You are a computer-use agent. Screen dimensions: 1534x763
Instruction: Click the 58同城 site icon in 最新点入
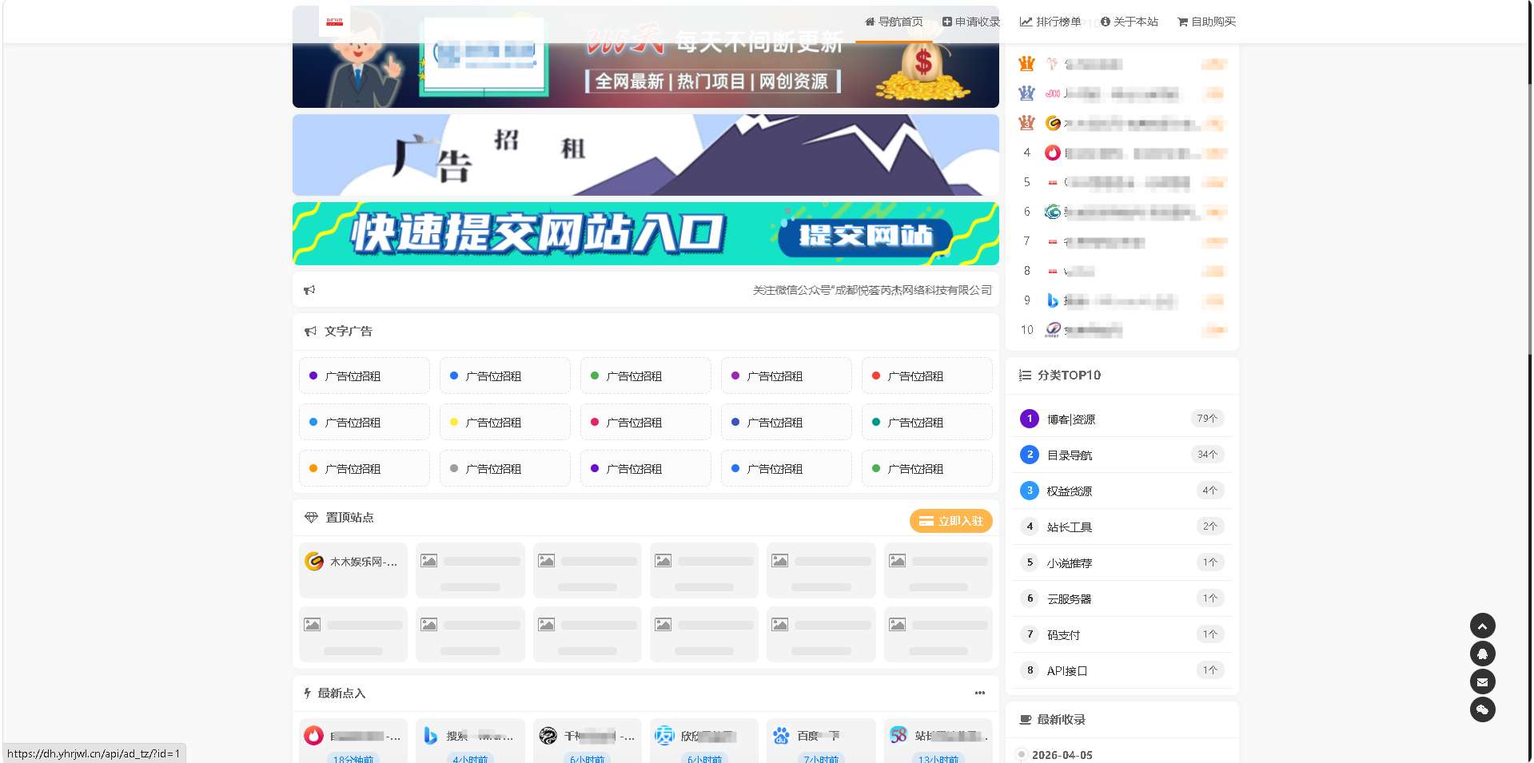tap(897, 734)
